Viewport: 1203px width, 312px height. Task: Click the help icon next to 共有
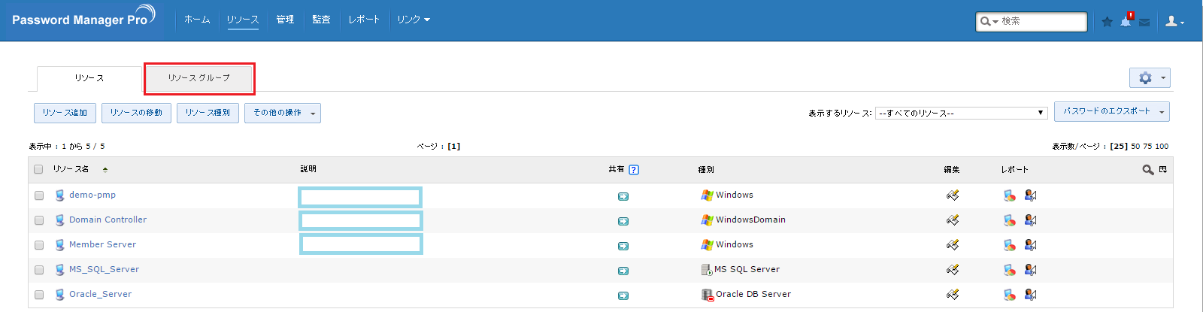(x=634, y=170)
